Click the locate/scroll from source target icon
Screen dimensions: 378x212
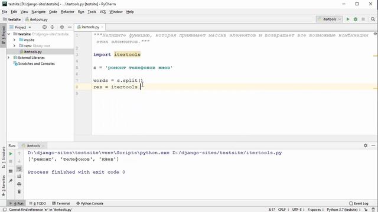[44, 27]
